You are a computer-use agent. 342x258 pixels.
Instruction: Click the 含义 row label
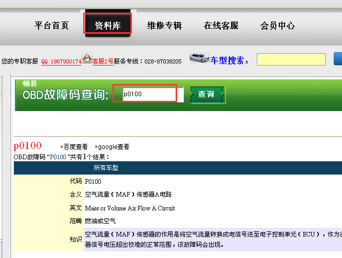(75, 195)
